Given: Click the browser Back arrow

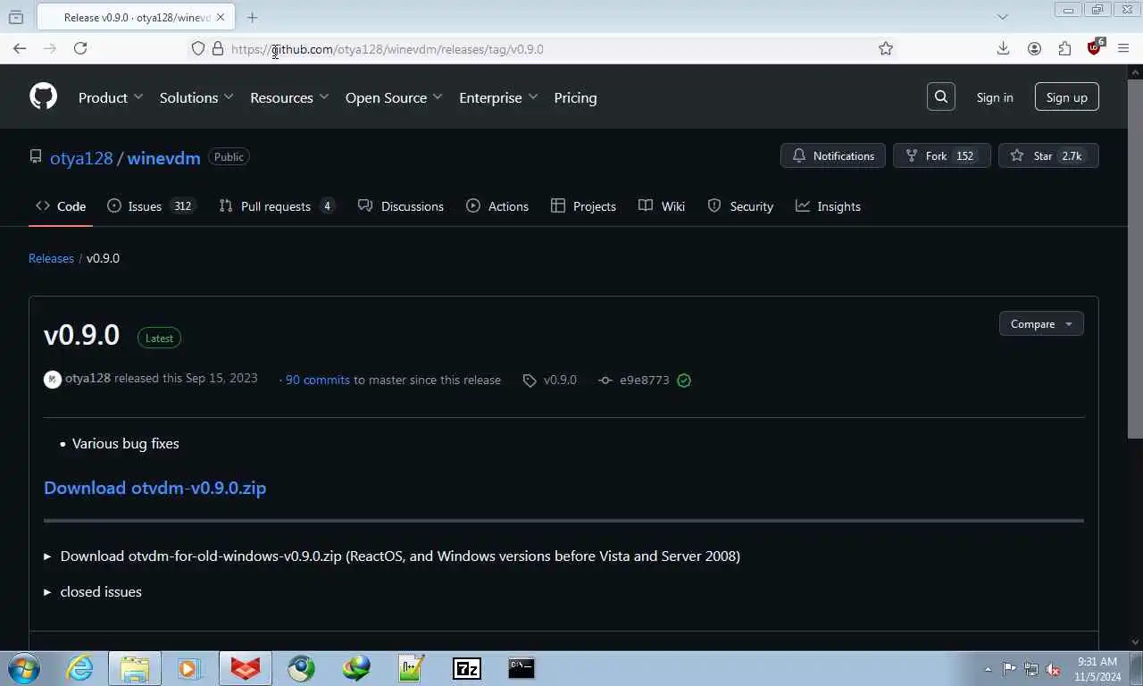Looking at the screenshot, I should pyautogui.click(x=20, y=49).
